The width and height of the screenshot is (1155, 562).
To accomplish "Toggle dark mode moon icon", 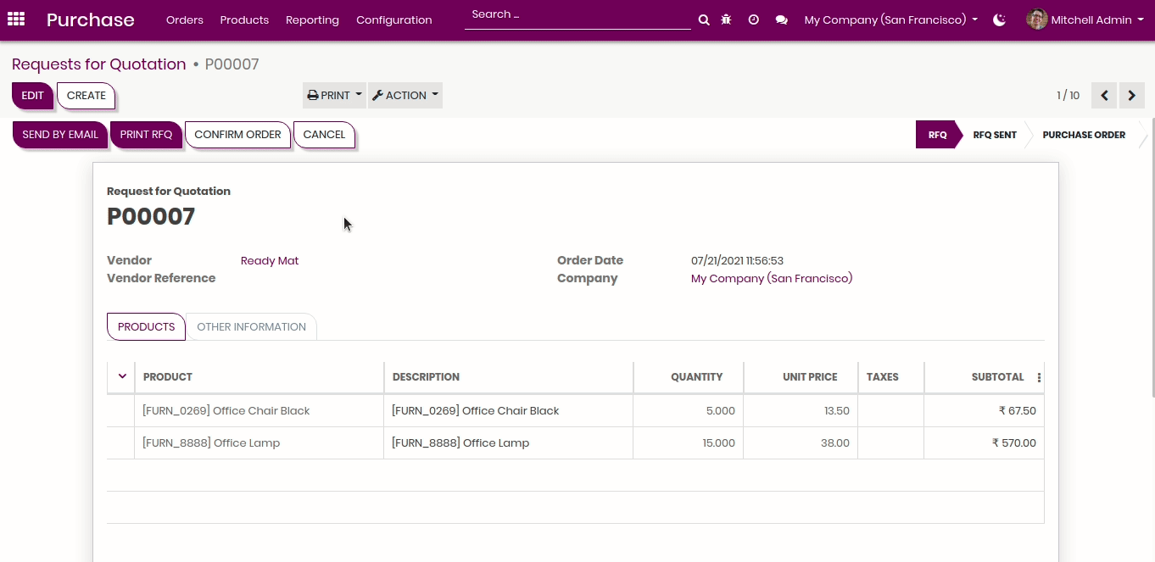I will tap(999, 19).
